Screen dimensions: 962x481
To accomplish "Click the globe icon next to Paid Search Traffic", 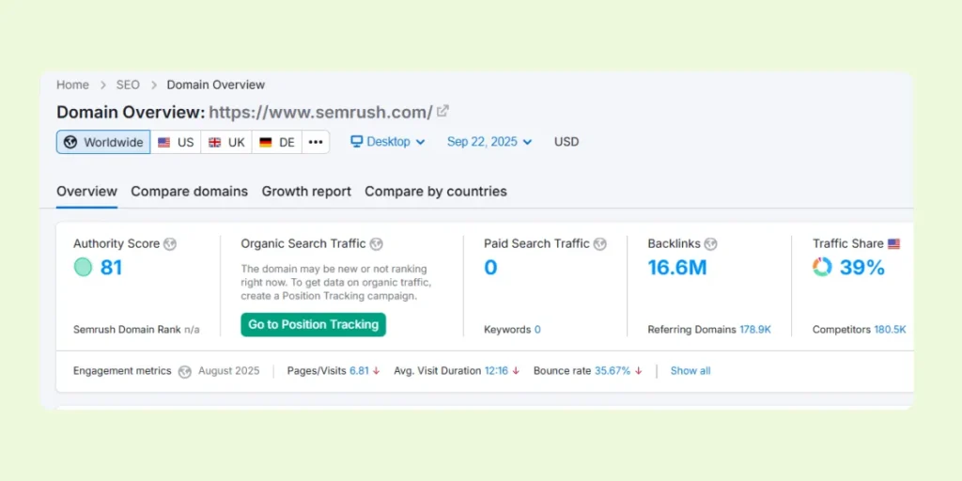I will [x=600, y=244].
